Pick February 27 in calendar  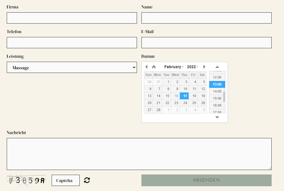click(x=148, y=110)
